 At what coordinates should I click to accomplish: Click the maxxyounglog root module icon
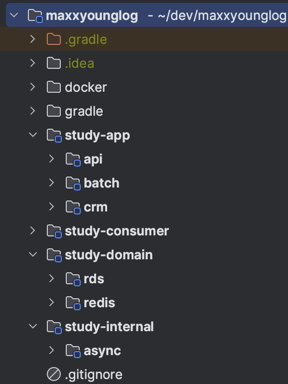point(35,16)
